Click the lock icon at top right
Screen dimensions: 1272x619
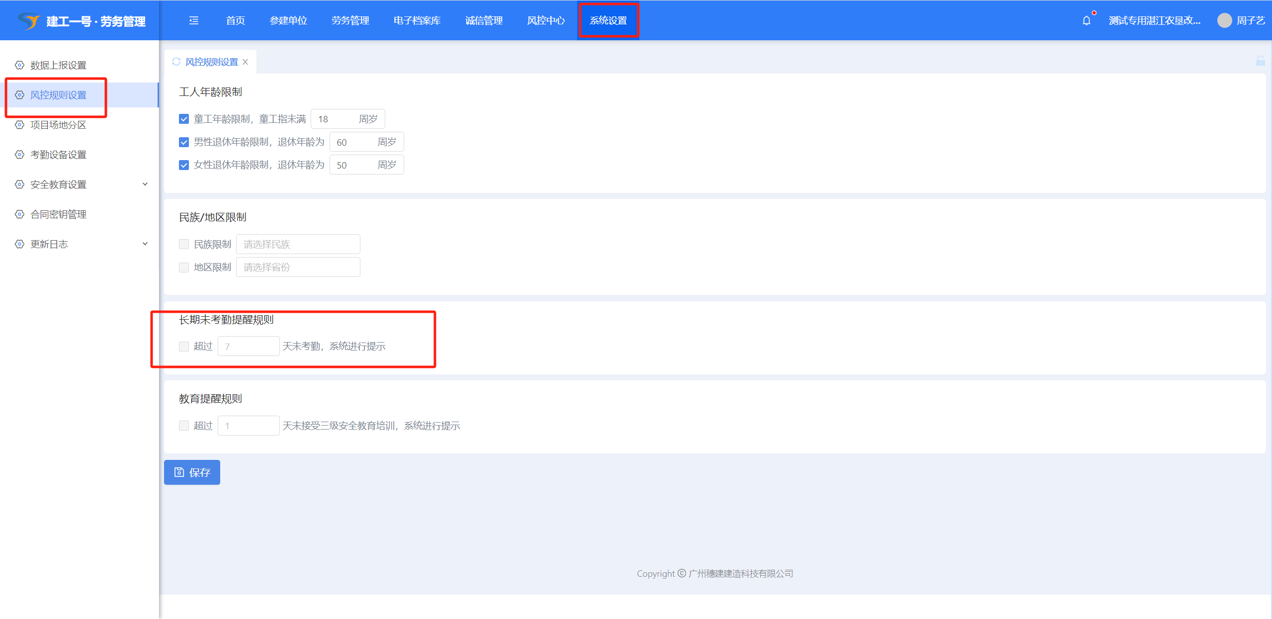pyautogui.click(x=1260, y=61)
